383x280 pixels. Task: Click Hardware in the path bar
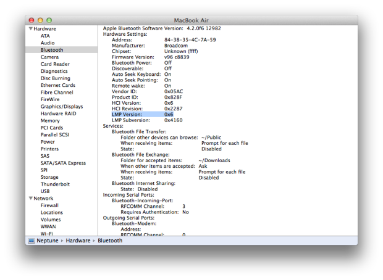point(78,241)
